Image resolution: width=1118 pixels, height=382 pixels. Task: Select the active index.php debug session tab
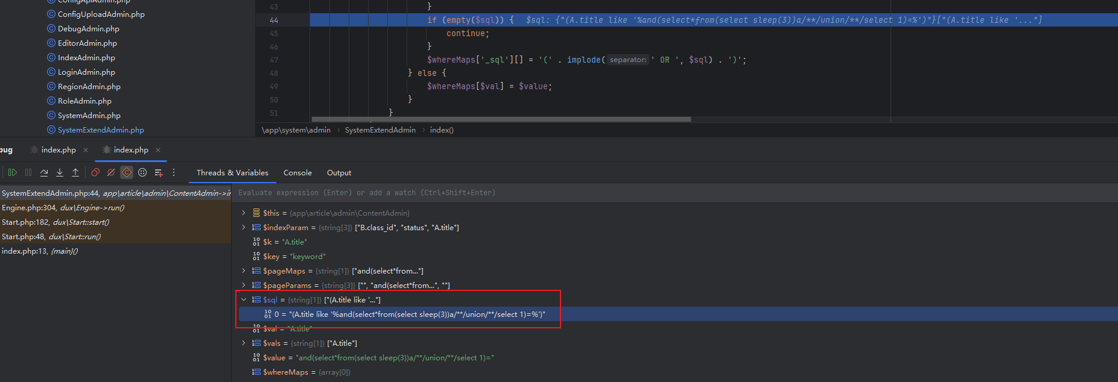pyautogui.click(x=131, y=150)
